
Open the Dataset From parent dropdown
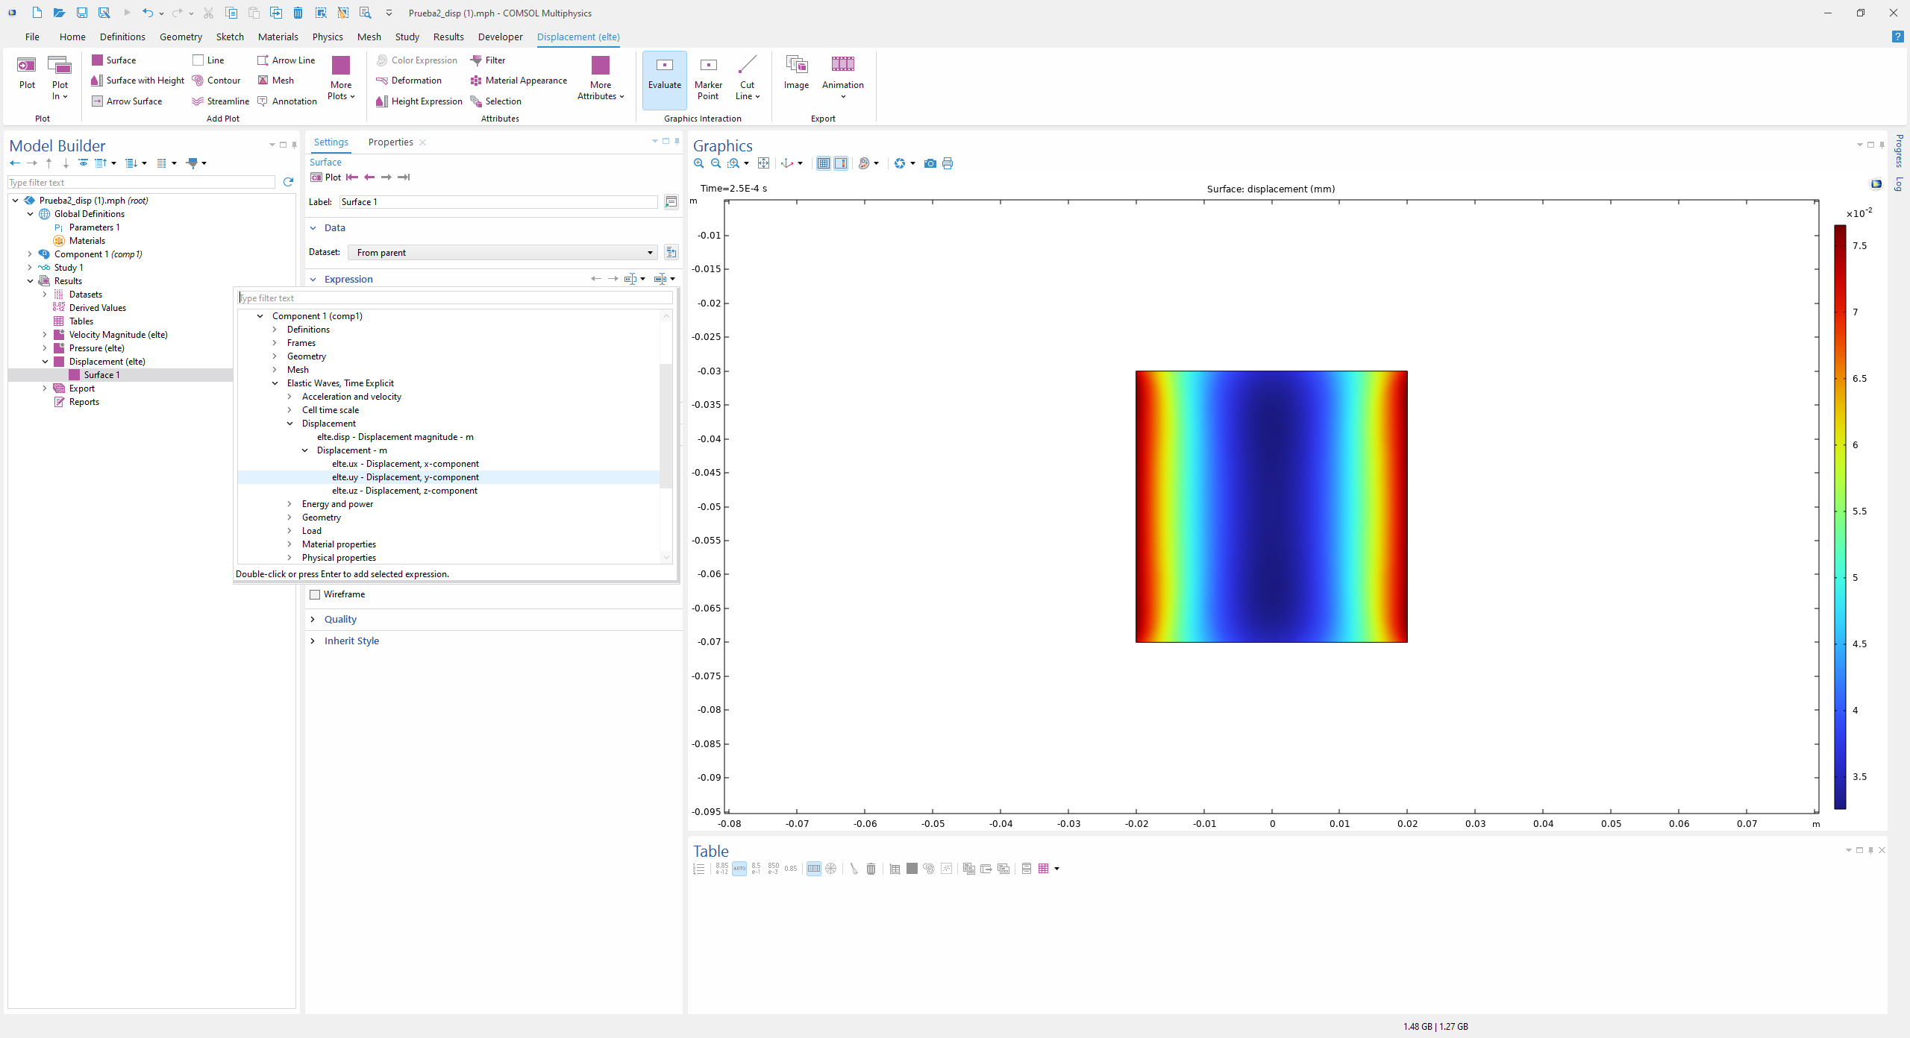point(502,253)
